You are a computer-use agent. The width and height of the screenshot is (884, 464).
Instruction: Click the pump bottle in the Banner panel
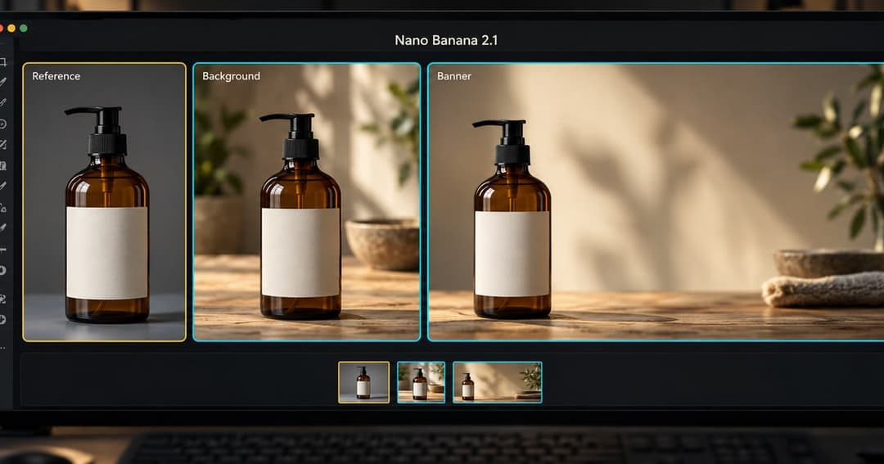tap(512, 218)
